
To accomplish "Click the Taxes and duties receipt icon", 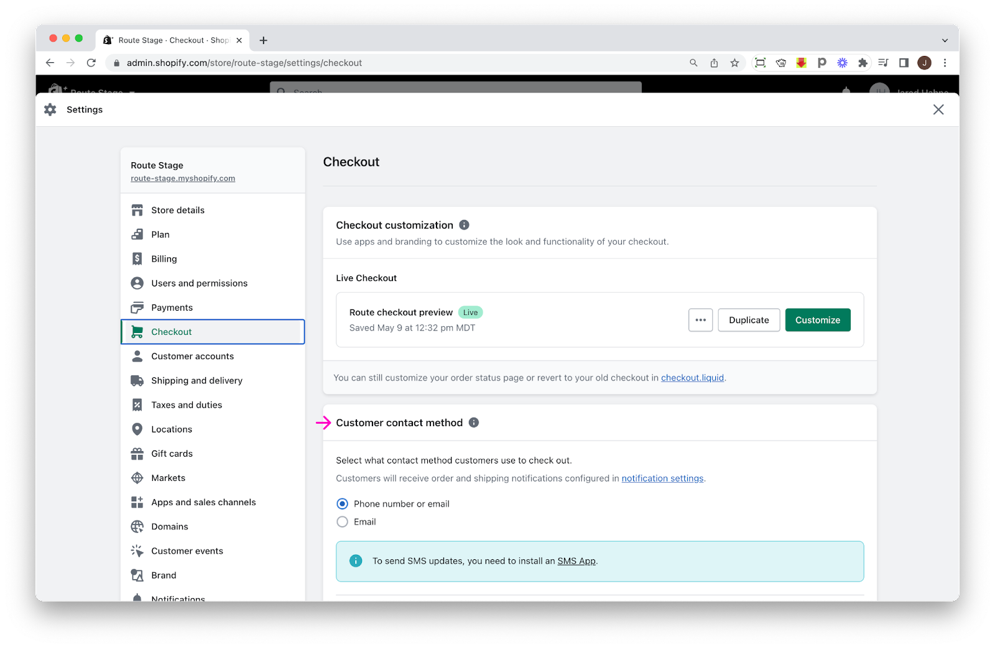I will coord(137,405).
